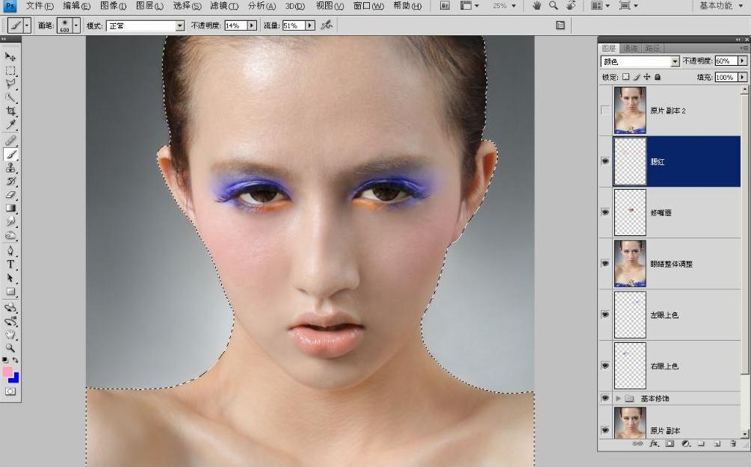The image size is (751, 467).
Task: Select the Clone Stamp tool
Action: [10, 167]
